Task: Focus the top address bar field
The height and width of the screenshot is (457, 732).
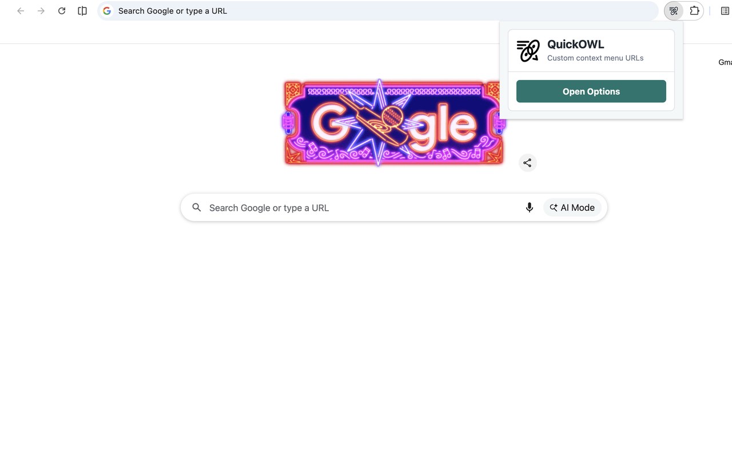Action: point(378,11)
